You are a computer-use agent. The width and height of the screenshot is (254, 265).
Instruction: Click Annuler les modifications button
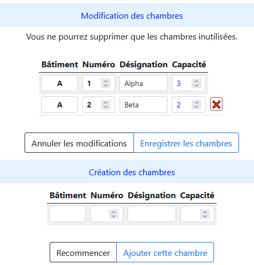point(79,143)
